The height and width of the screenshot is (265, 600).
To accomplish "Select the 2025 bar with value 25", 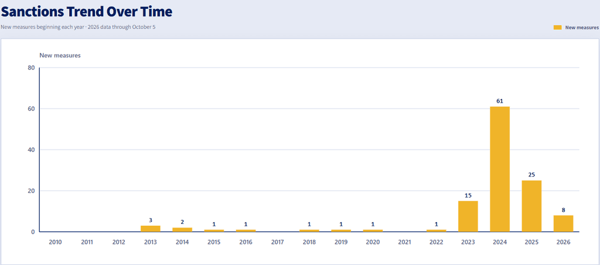I will [531, 206].
